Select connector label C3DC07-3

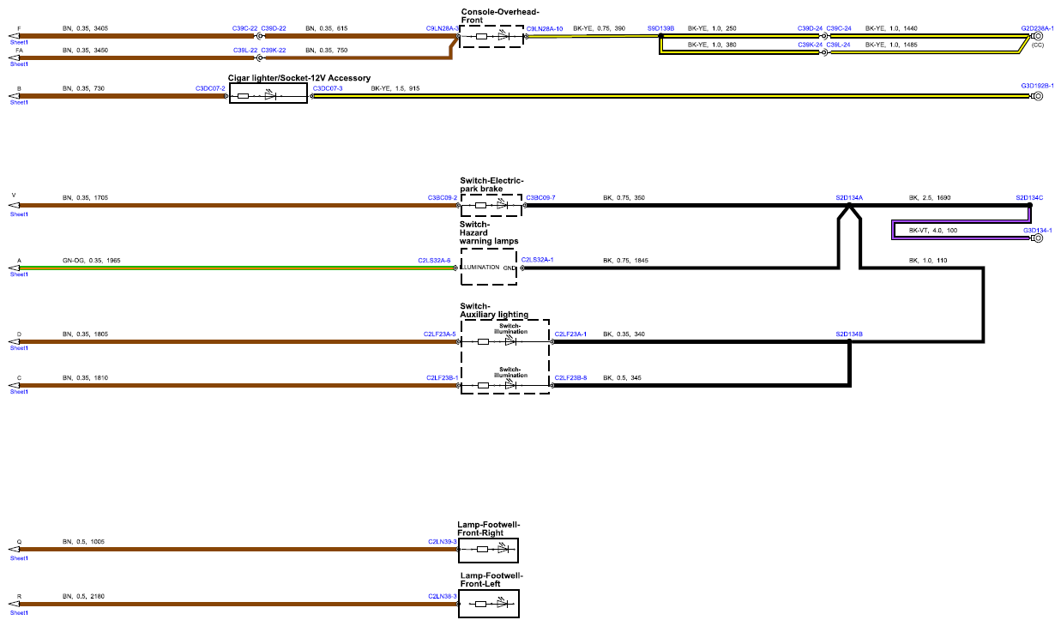pos(328,88)
